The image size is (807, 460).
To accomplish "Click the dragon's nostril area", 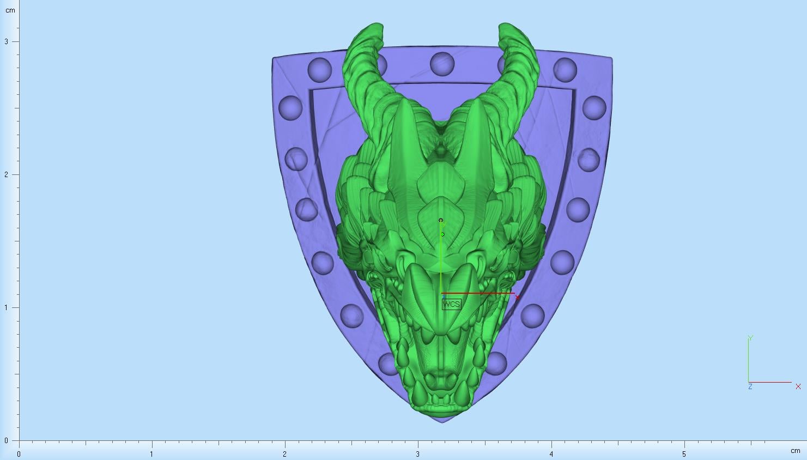I will point(441,378).
